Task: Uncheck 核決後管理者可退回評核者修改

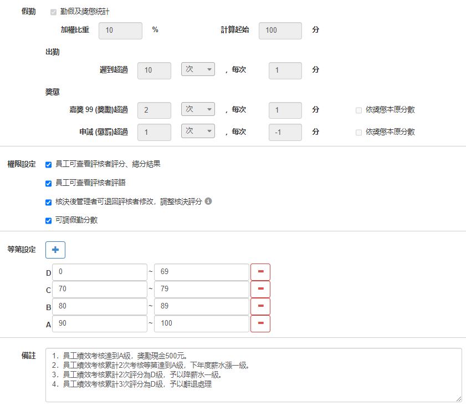Action: tap(48, 202)
